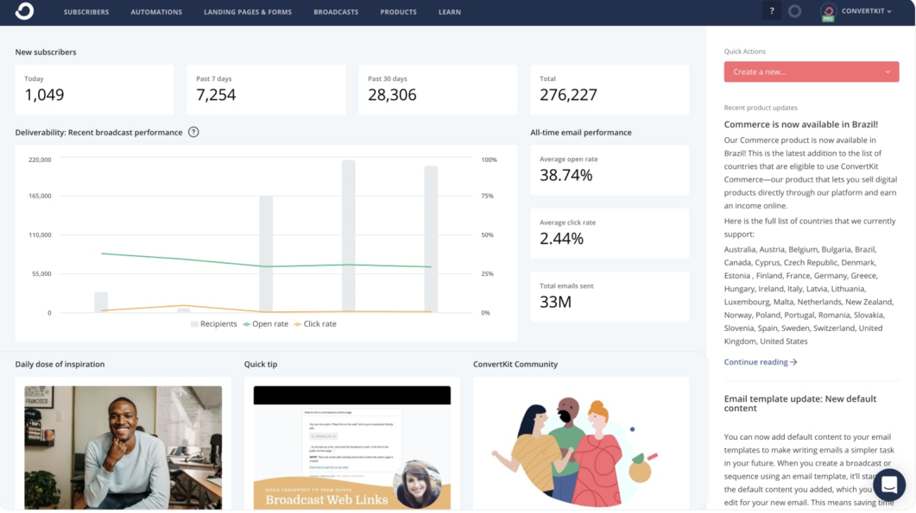Viewport: 916px width, 513px height.
Task: Toggle Click rate legend in chart
Action: [x=315, y=324]
